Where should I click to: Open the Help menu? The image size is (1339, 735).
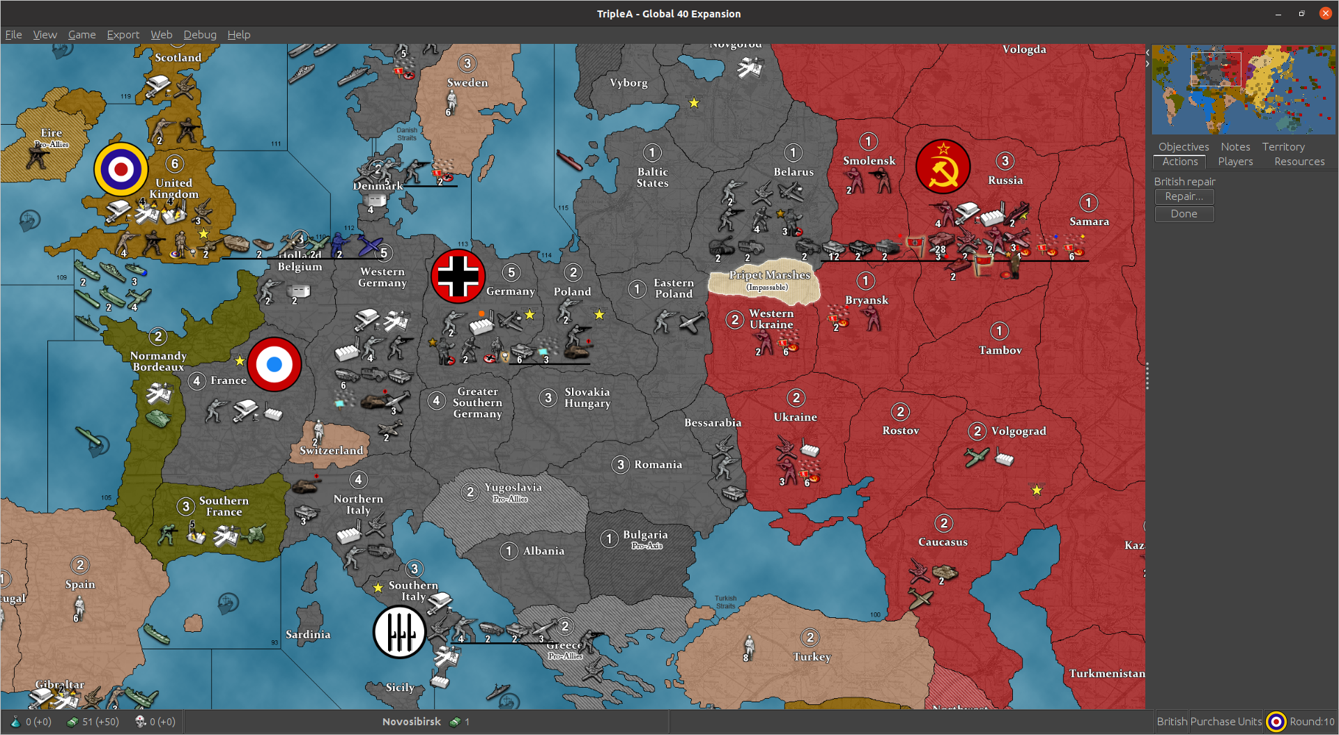tap(238, 34)
